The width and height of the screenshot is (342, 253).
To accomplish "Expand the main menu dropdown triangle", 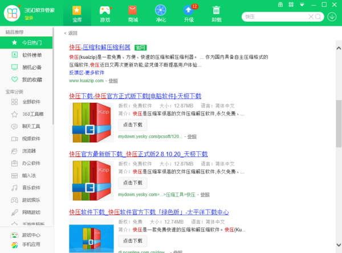I will (302, 5).
